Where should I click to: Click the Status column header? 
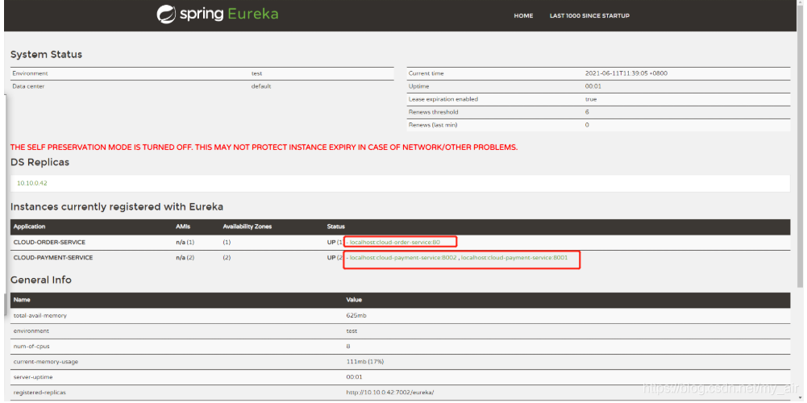click(x=336, y=226)
